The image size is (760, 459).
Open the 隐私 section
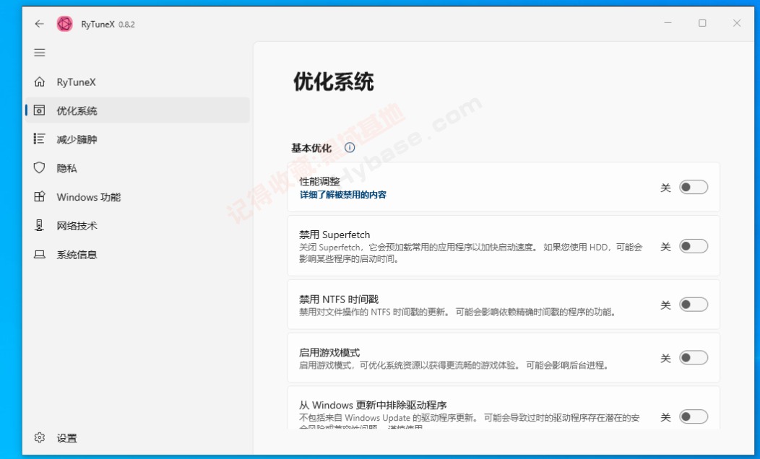point(138,167)
